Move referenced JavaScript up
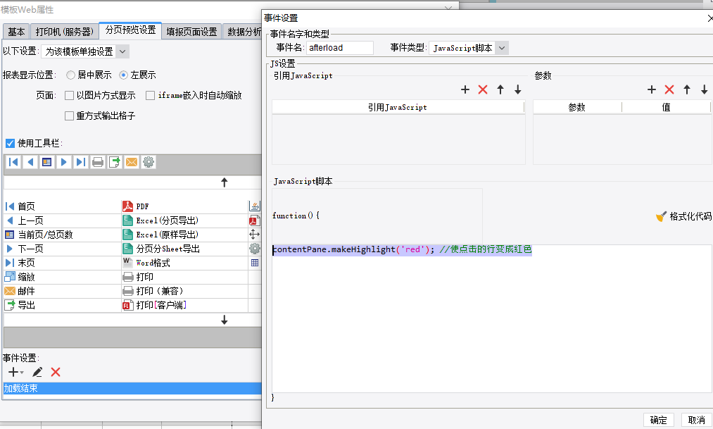Image resolution: width=713 pixels, height=429 pixels. click(x=500, y=89)
